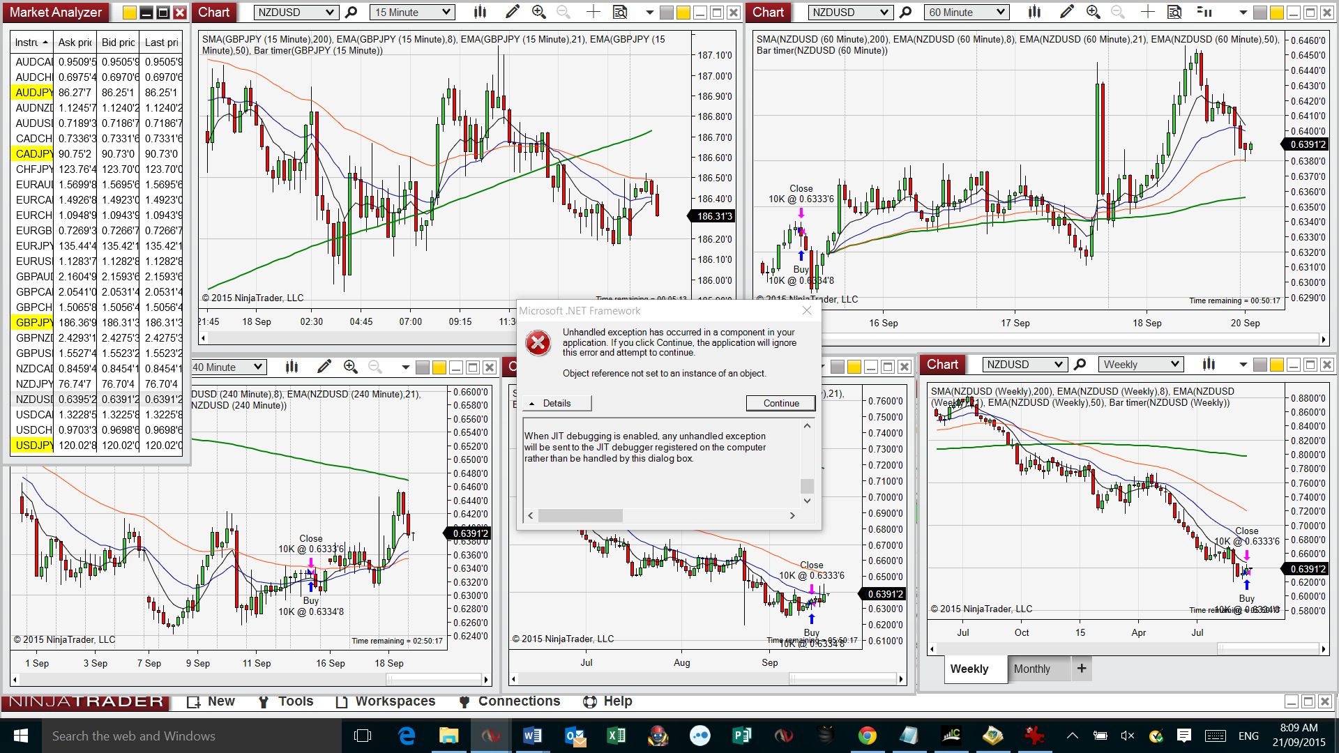Enable crosshair cursor in 15 Minute chart
This screenshot has width=1339, height=753.
pyautogui.click(x=593, y=12)
